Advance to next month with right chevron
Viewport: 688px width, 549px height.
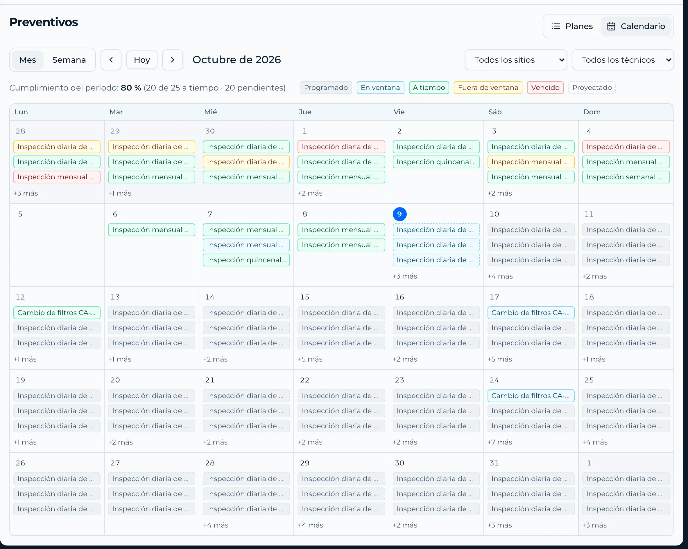click(x=172, y=59)
